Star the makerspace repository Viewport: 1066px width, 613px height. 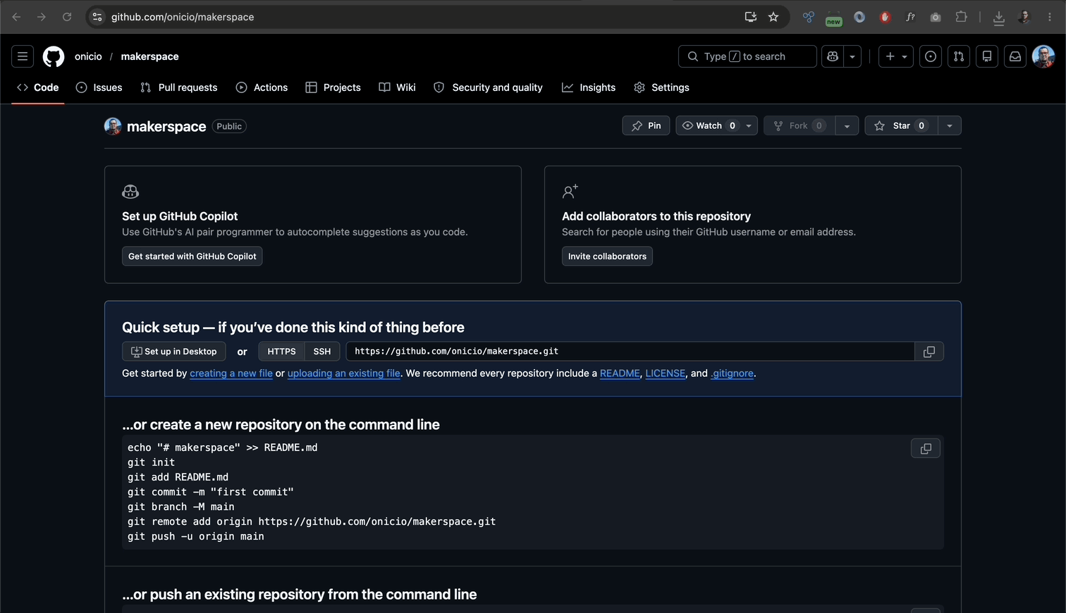(901, 125)
